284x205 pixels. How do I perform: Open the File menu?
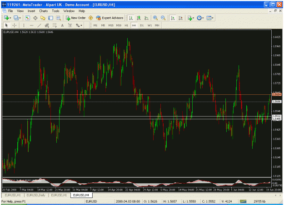[10, 11]
